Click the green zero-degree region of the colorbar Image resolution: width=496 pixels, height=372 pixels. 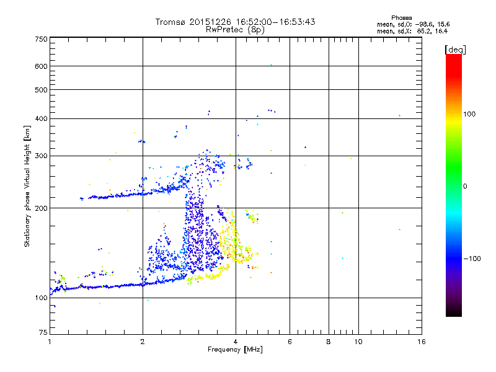(454, 186)
